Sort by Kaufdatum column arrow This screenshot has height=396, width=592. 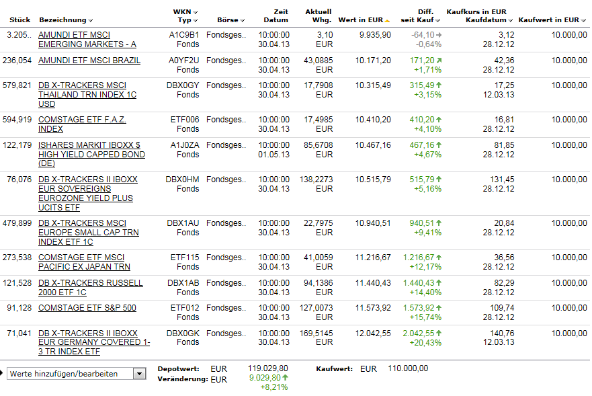[x=511, y=20]
